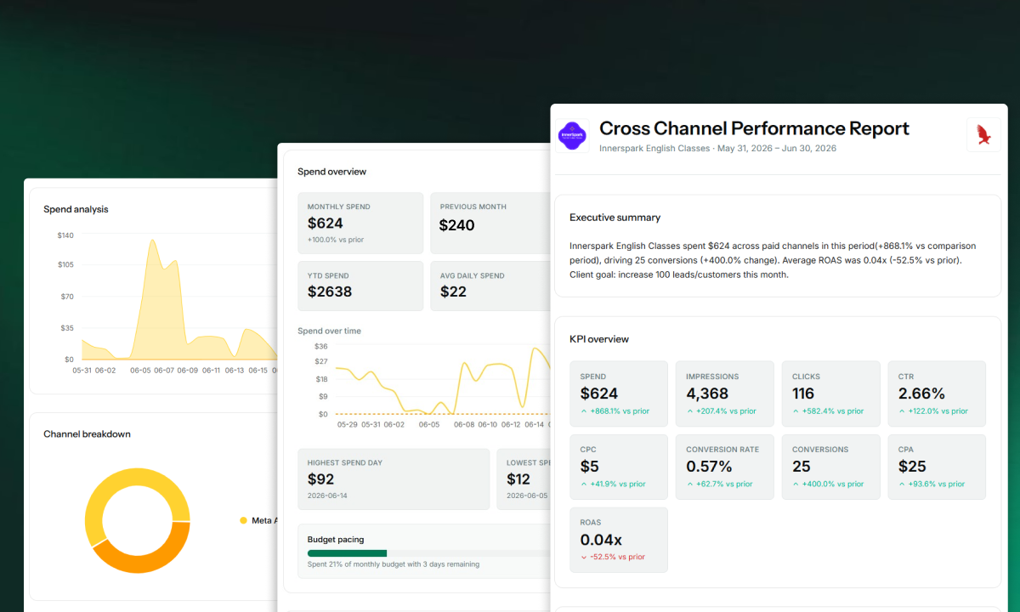Screen dimensions: 1020x612
Task: Click the Monthly Spend $624 value
Action: pyautogui.click(x=326, y=224)
